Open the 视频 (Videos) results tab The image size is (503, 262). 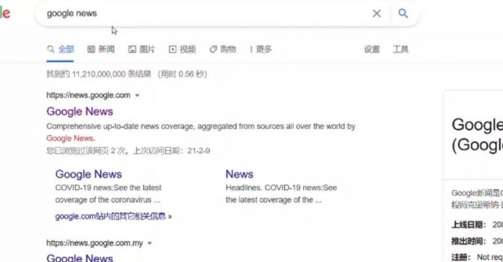click(182, 49)
